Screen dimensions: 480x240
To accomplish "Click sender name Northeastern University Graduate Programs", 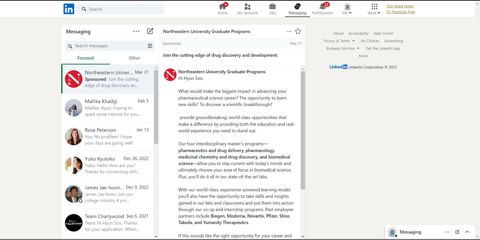I will pos(222,72).
